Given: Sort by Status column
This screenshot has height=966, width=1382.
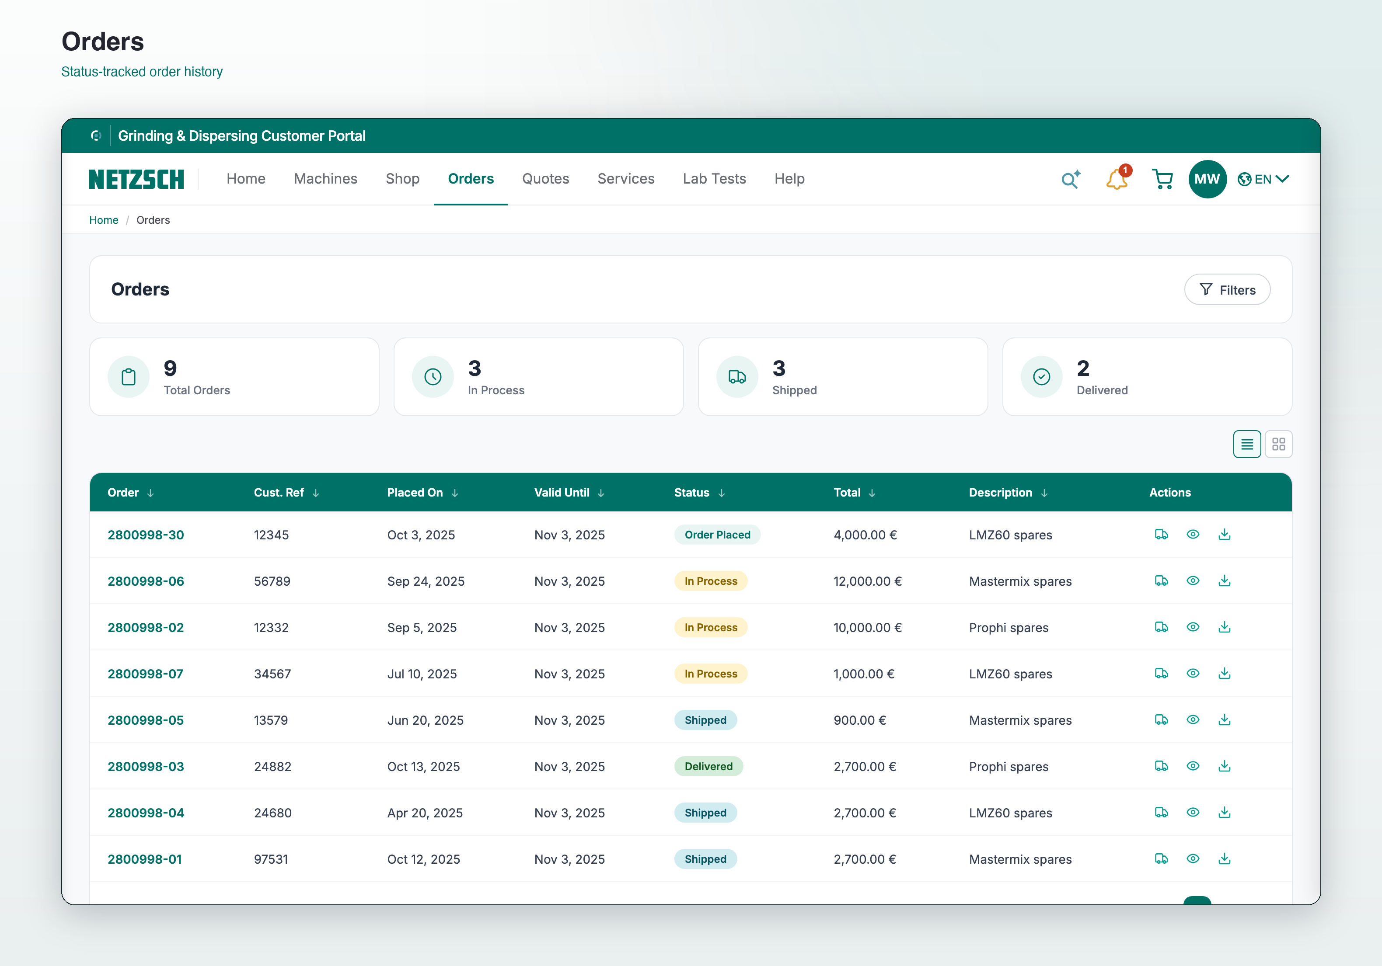Looking at the screenshot, I should click(x=699, y=493).
